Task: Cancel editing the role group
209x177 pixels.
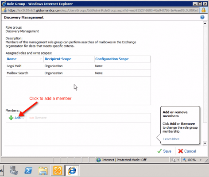Action: (187, 151)
